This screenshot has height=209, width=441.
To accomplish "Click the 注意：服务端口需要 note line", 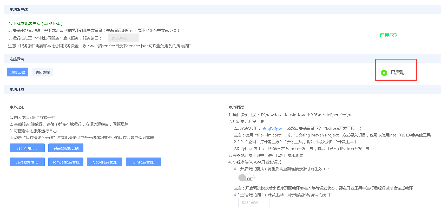I will [100, 46].
